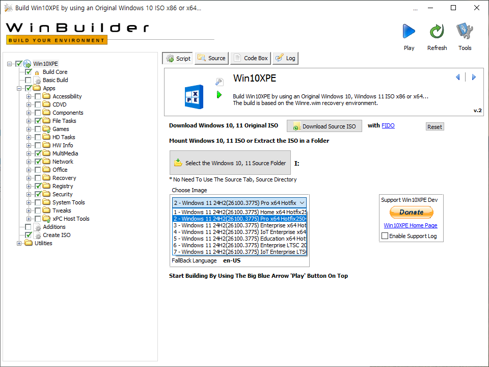Click the Accessibility folder icon
The height and width of the screenshot is (367, 489).
click(46, 96)
